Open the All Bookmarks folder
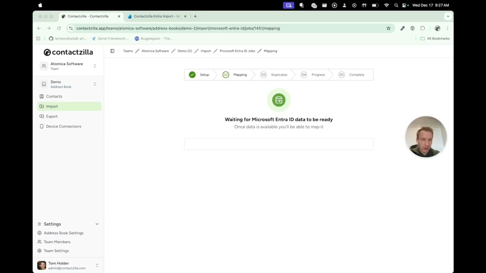 (435, 39)
